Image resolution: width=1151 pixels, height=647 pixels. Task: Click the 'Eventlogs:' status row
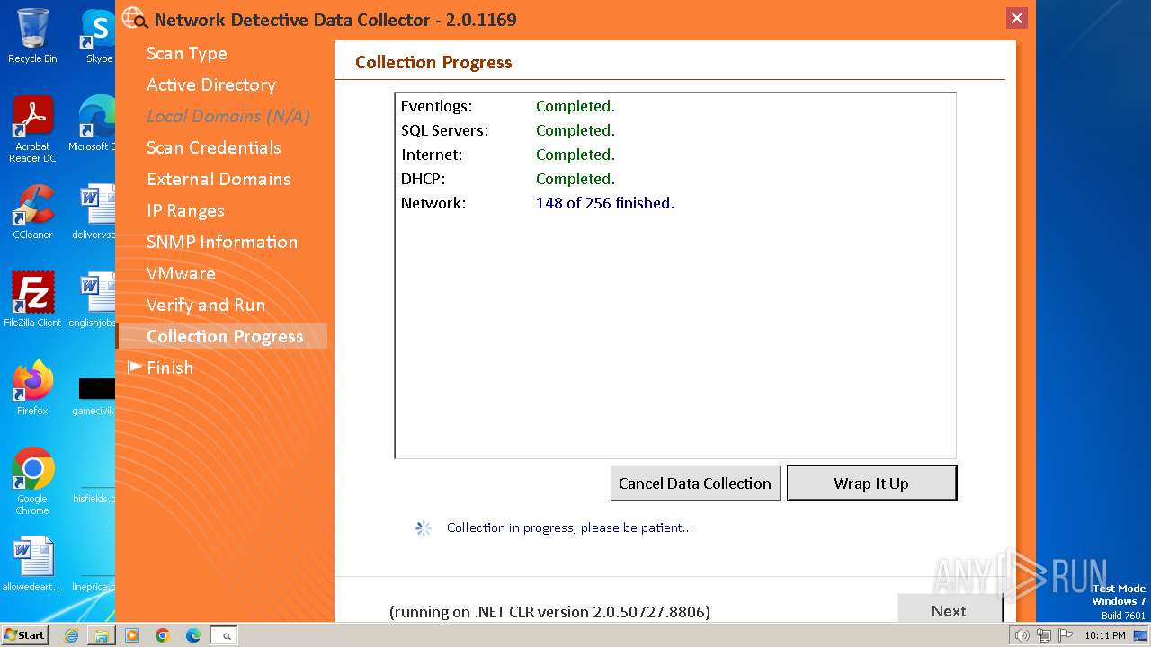508,106
